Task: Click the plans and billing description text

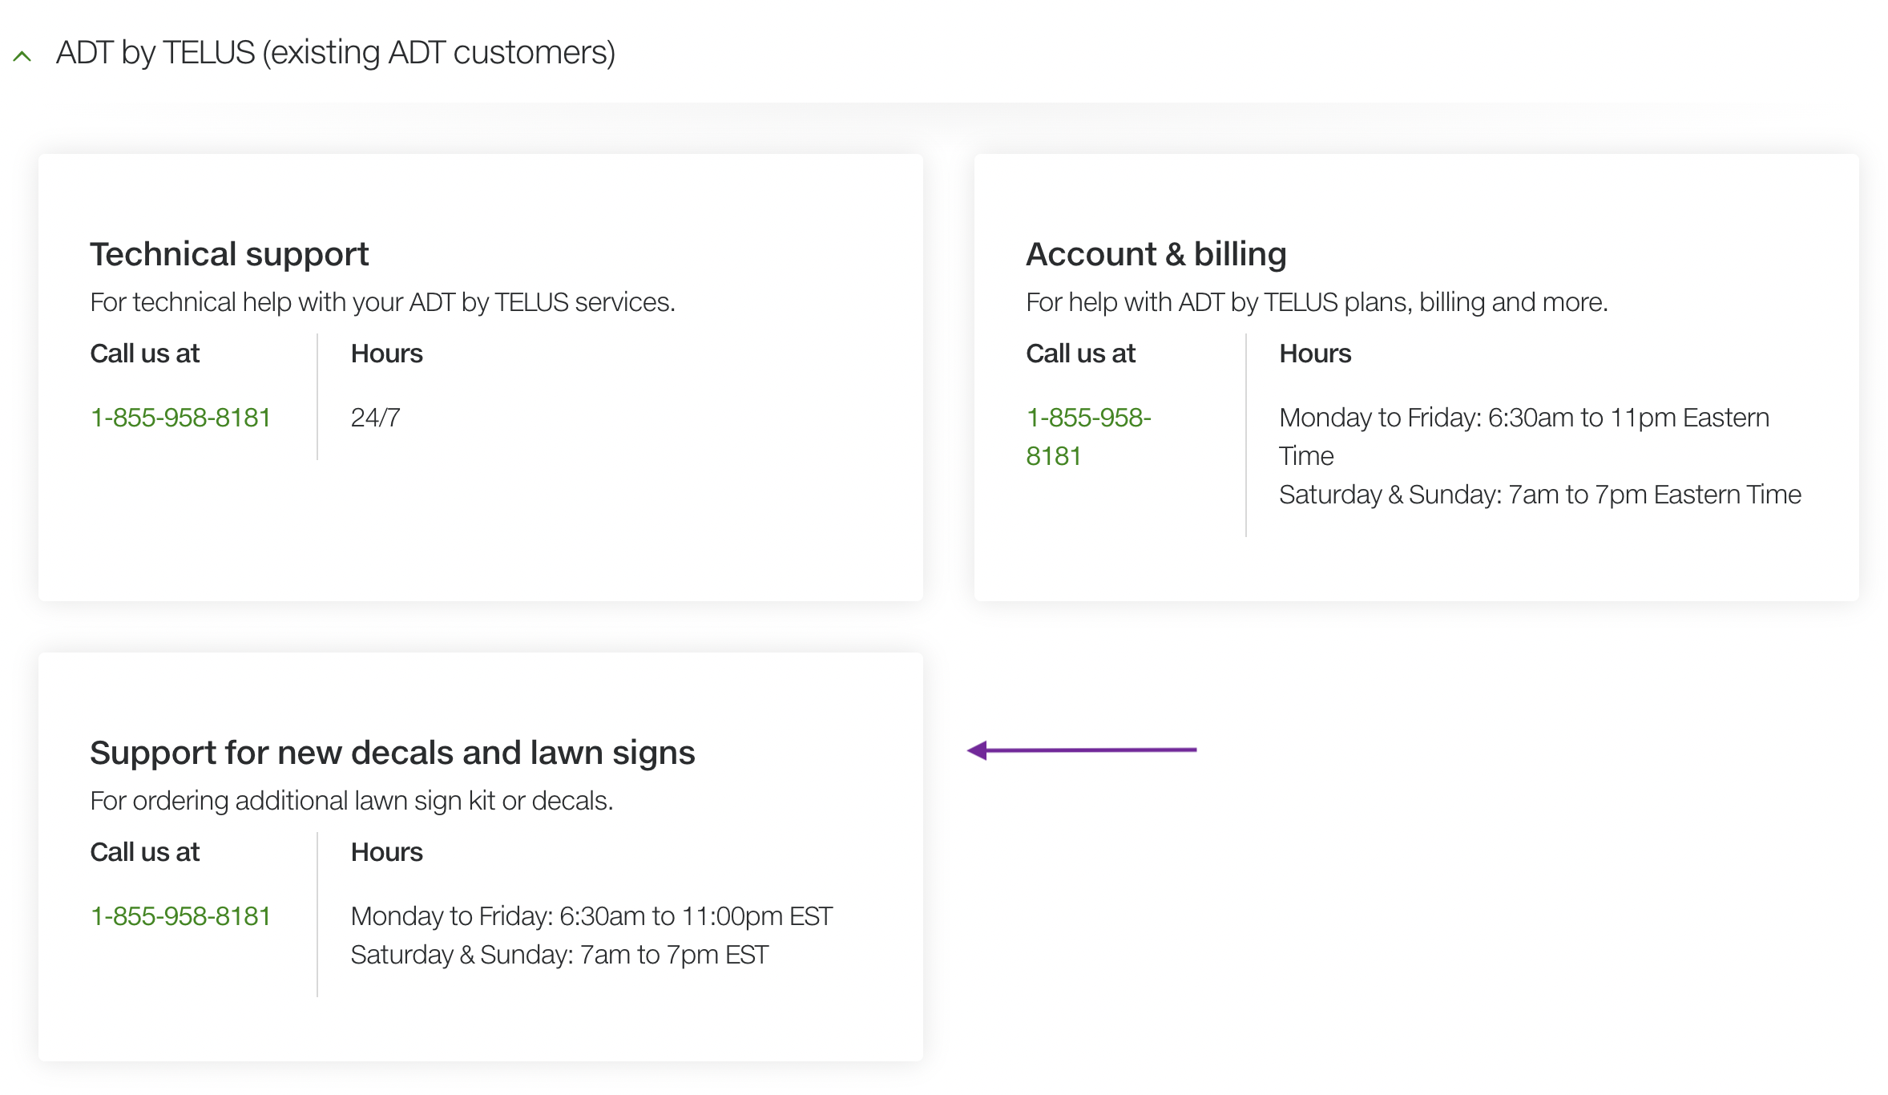Action: tap(1316, 302)
